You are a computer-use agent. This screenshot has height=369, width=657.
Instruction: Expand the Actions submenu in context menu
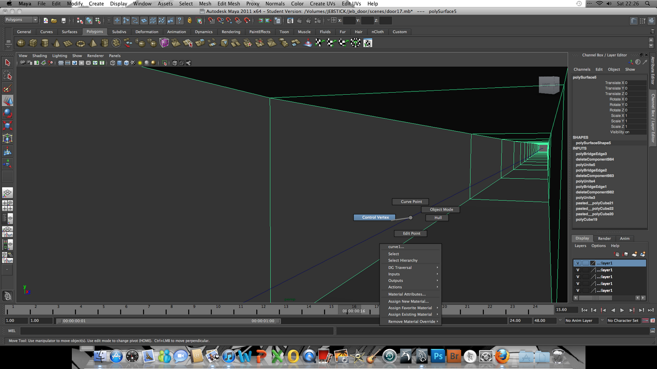click(x=395, y=287)
